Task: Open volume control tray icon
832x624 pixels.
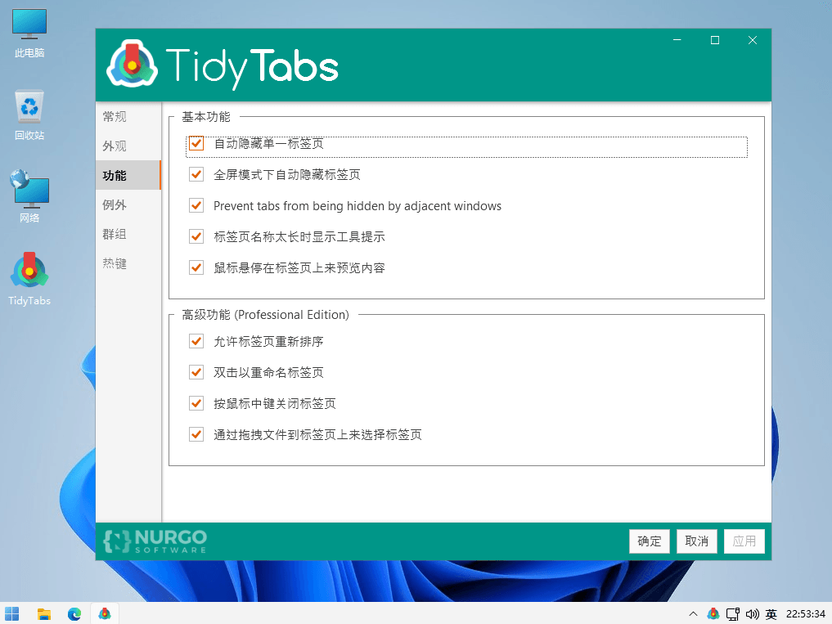Action: click(753, 614)
